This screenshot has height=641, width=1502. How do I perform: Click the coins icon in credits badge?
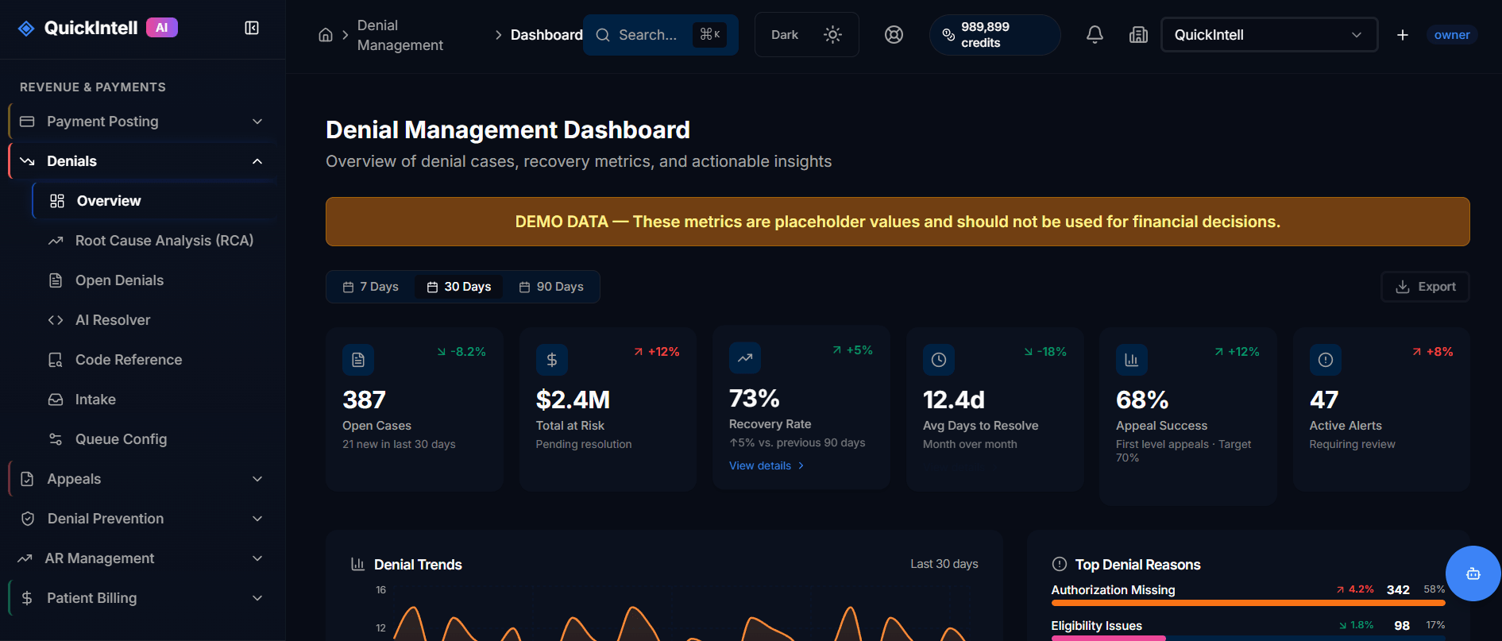(948, 35)
